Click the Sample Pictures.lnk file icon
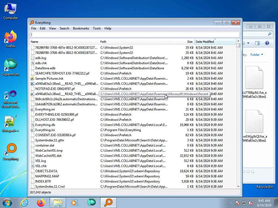278x208 pixels. (32, 79)
